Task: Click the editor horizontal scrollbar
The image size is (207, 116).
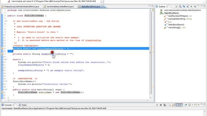Action: 78,101
